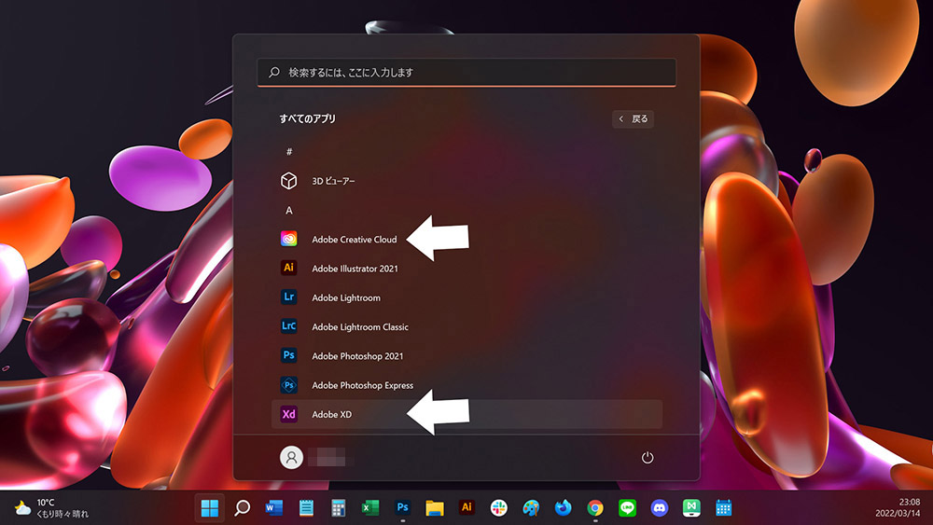The width and height of the screenshot is (933, 525).
Task: Open File Explorer from the taskbar
Action: [x=435, y=508]
